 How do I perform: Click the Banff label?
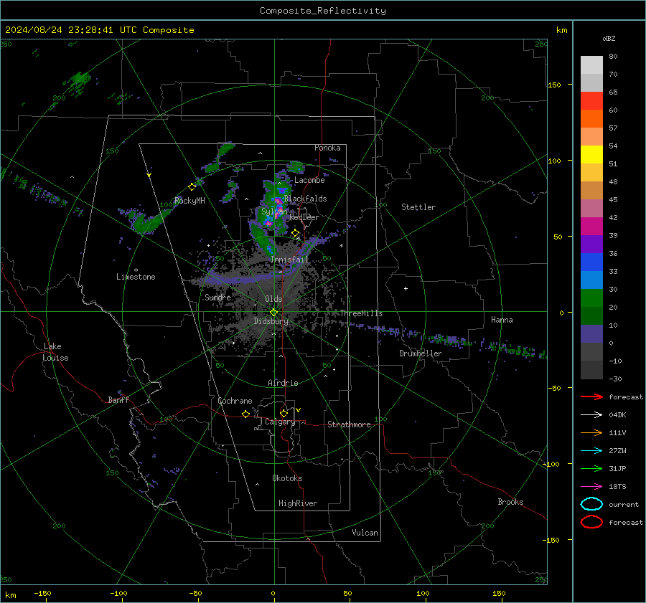(x=118, y=400)
